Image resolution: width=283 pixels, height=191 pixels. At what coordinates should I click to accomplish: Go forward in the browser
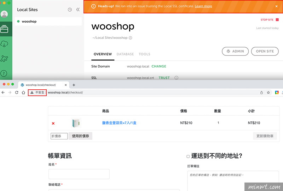click(10, 92)
